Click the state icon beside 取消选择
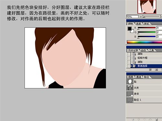This screenshot has width=162, height=121. pyautogui.click(x=134, y=66)
